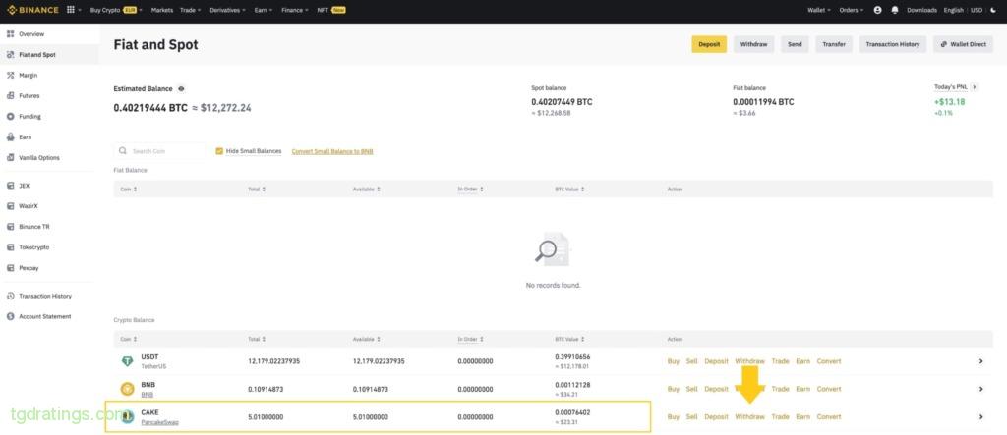The width and height of the screenshot is (1007, 435).
Task: Click the Send button
Action: pyautogui.click(x=795, y=44)
